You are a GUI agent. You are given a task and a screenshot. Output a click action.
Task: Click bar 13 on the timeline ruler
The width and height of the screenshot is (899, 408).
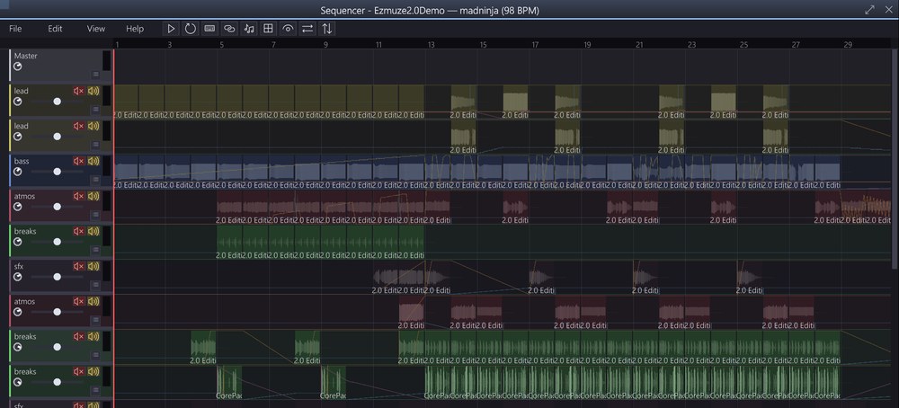point(431,44)
